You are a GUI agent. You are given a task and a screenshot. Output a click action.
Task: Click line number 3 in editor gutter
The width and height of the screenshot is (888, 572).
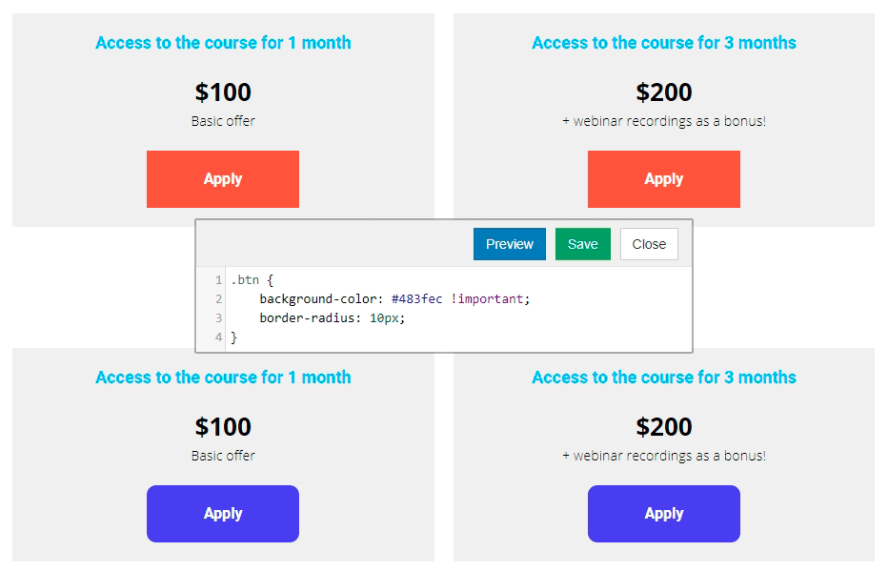[218, 318]
